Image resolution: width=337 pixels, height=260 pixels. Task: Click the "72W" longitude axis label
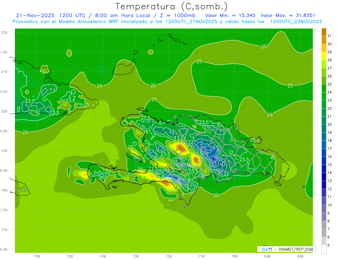pyautogui.click(x=168, y=256)
